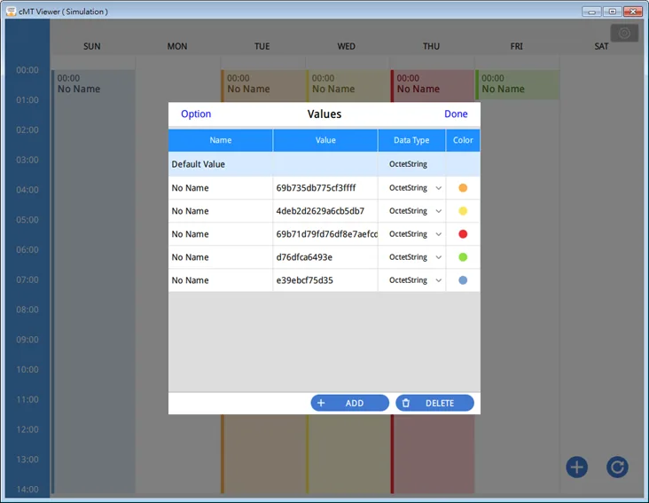
Task: Click the Default Value empty value cell
Action: (325, 164)
